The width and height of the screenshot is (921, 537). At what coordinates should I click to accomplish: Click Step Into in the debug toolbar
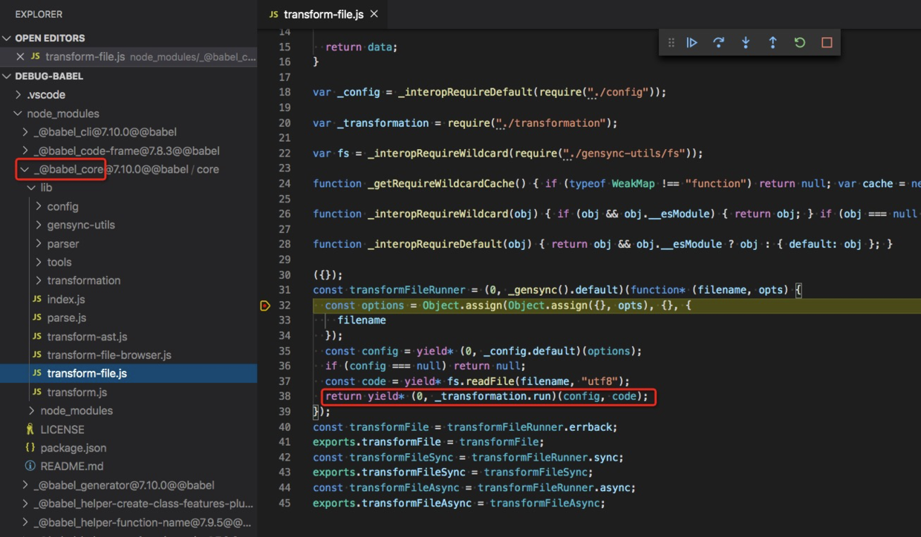point(745,42)
